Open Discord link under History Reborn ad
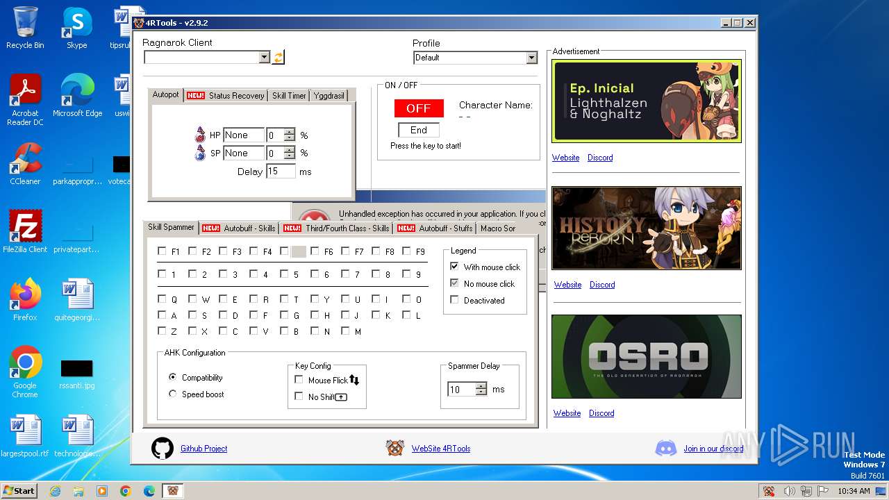The width and height of the screenshot is (889, 500). click(x=602, y=285)
